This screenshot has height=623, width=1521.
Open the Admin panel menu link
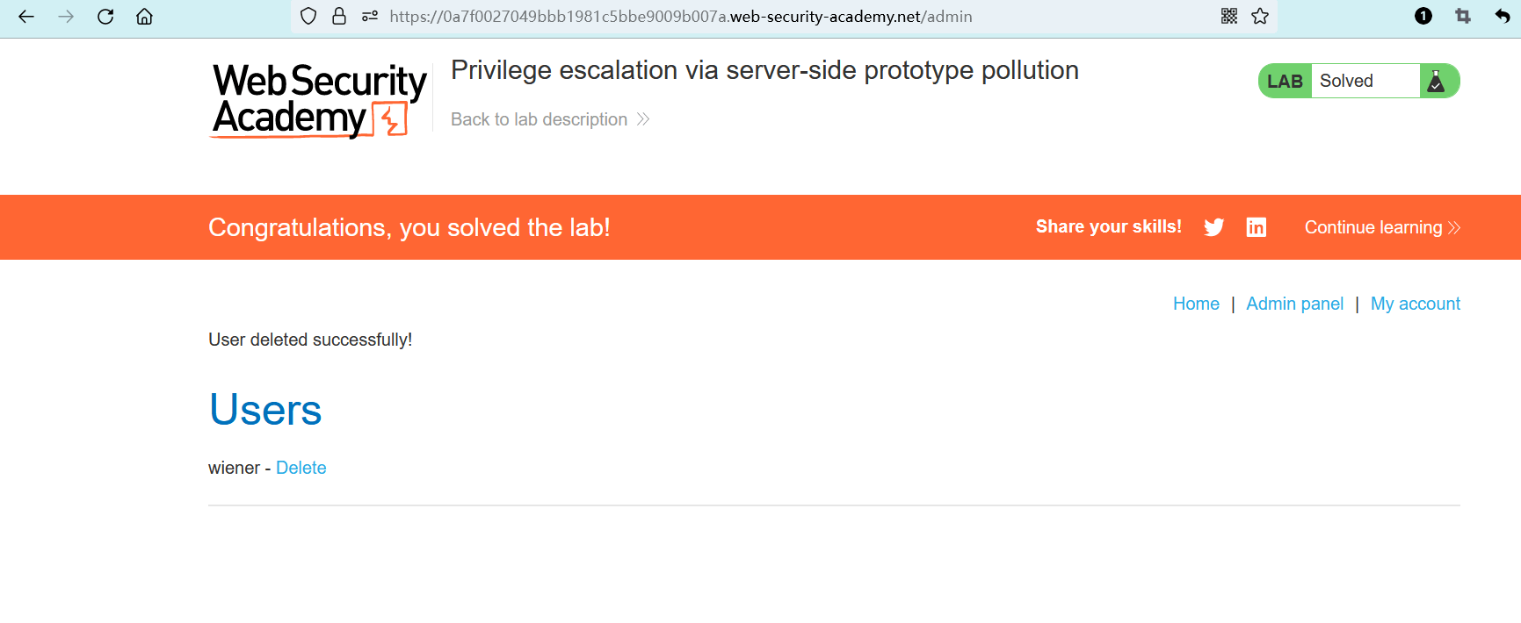(x=1294, y=304)
